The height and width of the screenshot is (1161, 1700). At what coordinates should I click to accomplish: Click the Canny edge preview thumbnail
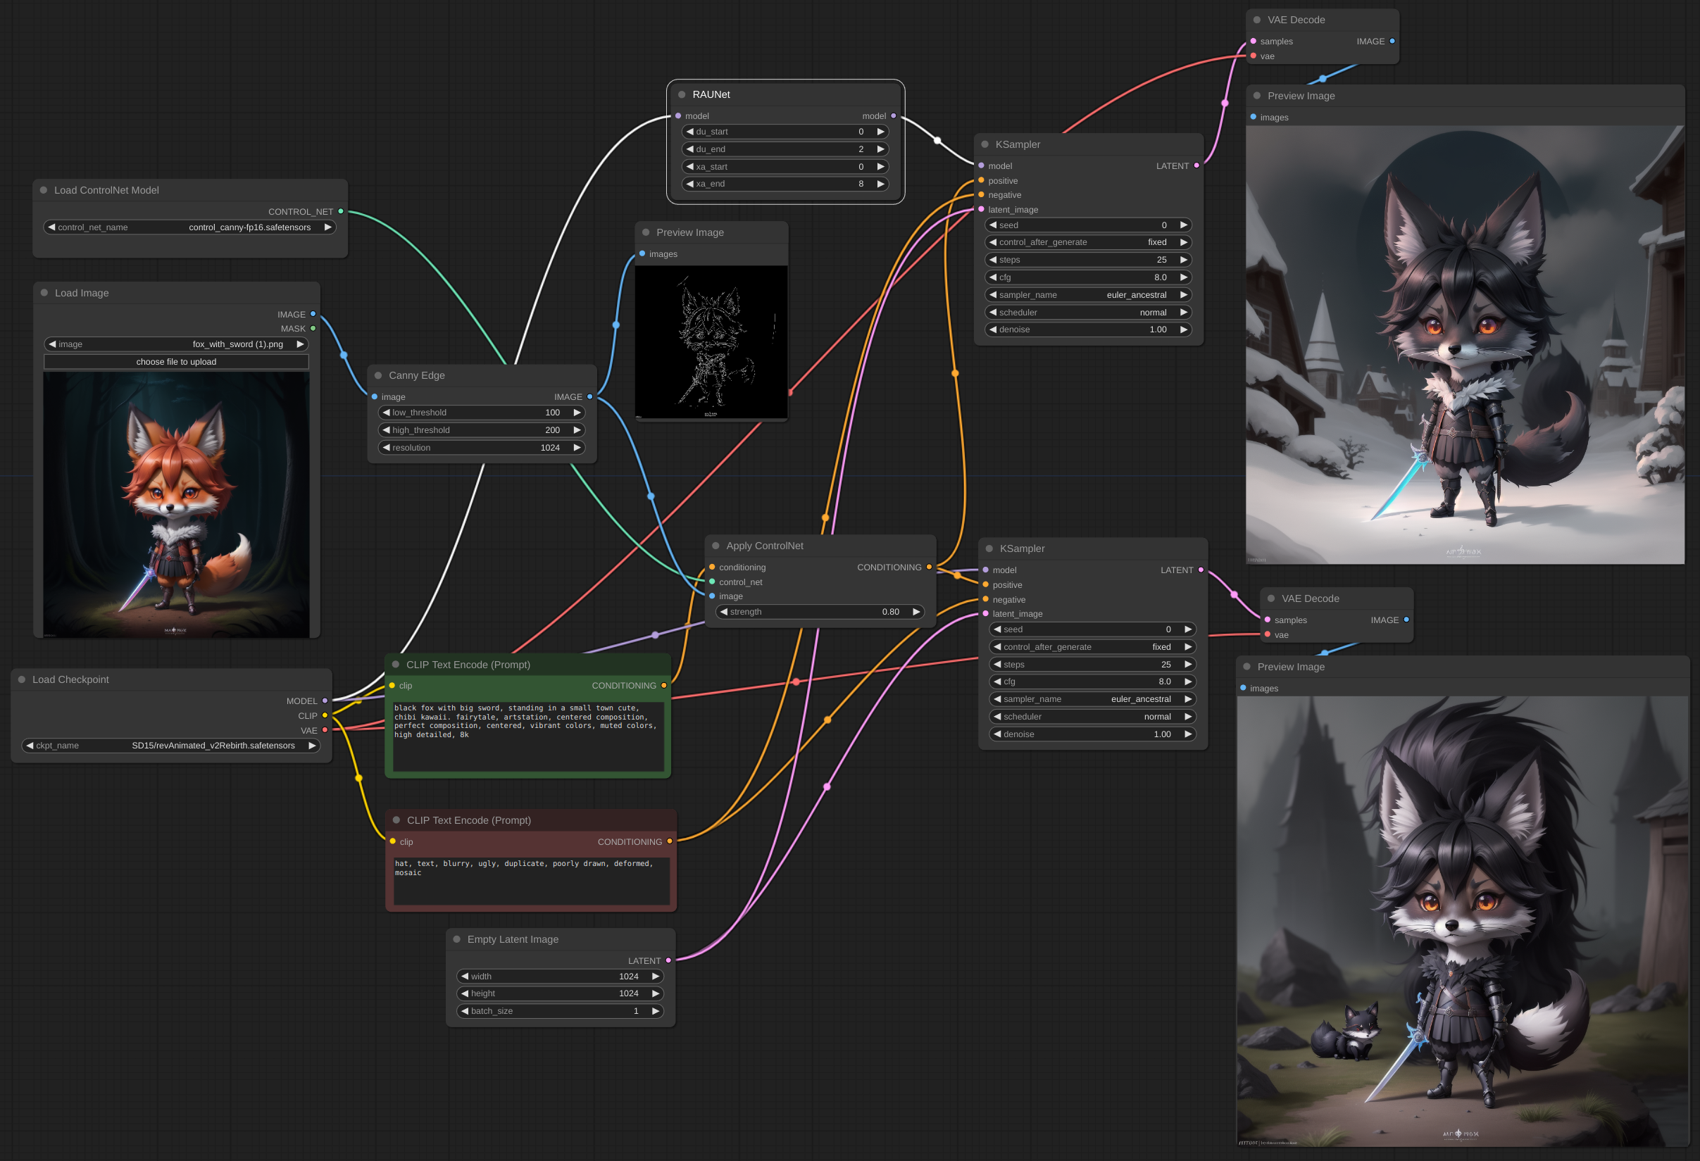point(711,341)
